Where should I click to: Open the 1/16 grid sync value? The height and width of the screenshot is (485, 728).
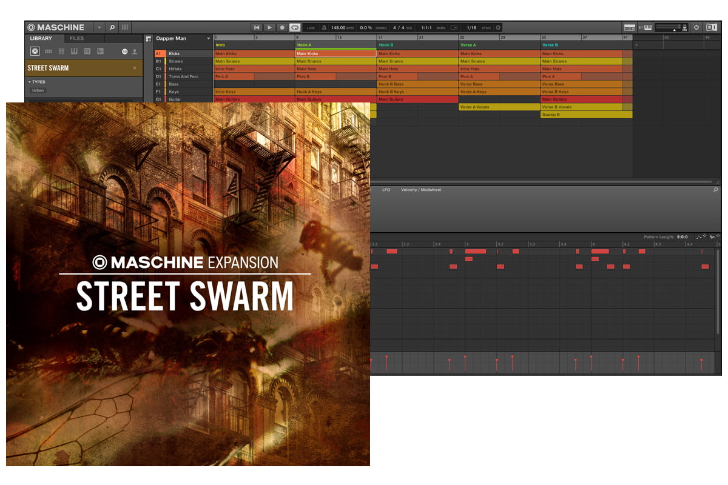point(471,28)
